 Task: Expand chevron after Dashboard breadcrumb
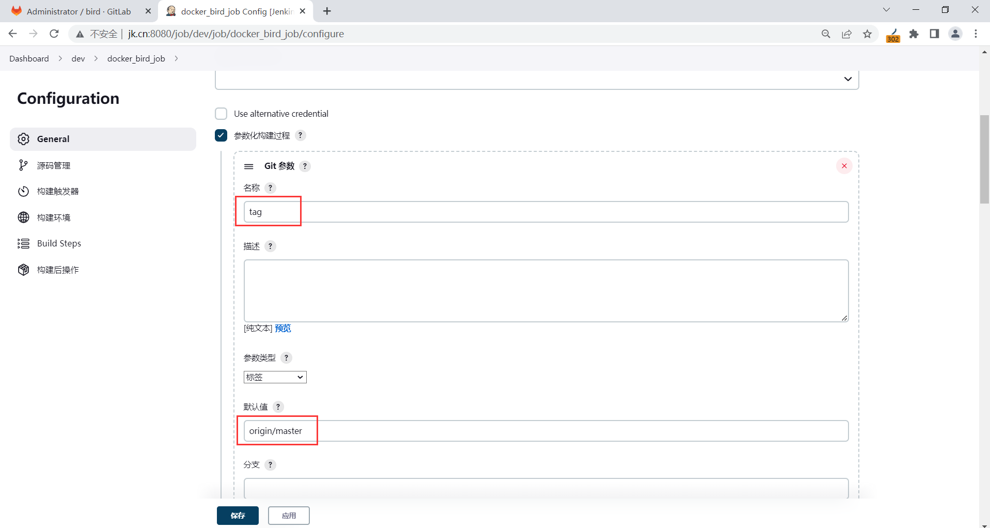(60, 59)
